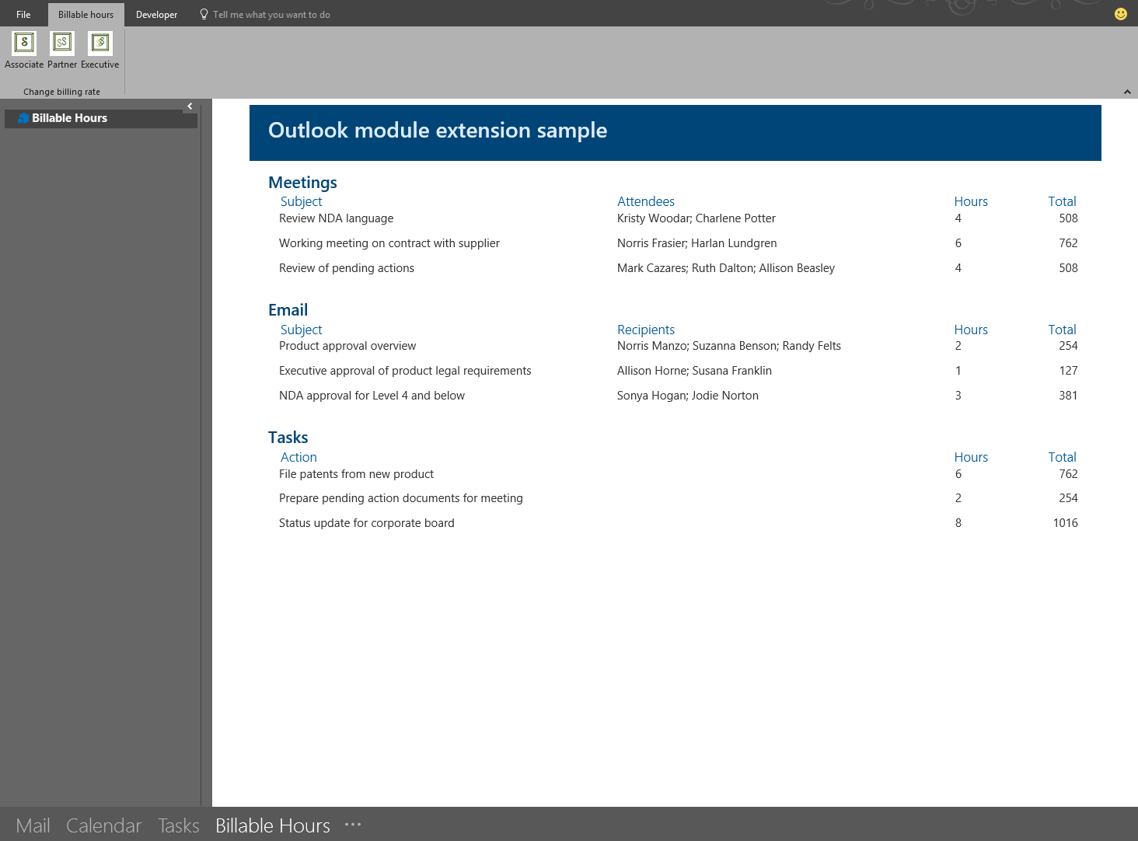Viewport: 1138px width, 841px height.
Task: Go to the Calendar module
Action: 103,825
